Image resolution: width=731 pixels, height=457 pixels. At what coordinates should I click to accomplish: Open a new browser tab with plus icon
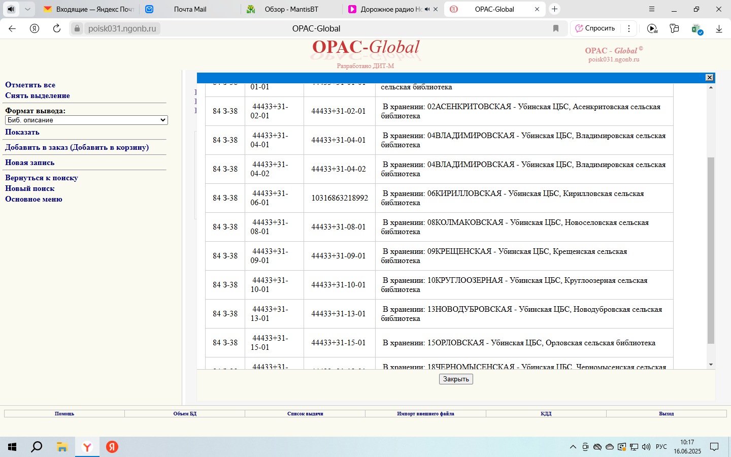tap(554, 9)
